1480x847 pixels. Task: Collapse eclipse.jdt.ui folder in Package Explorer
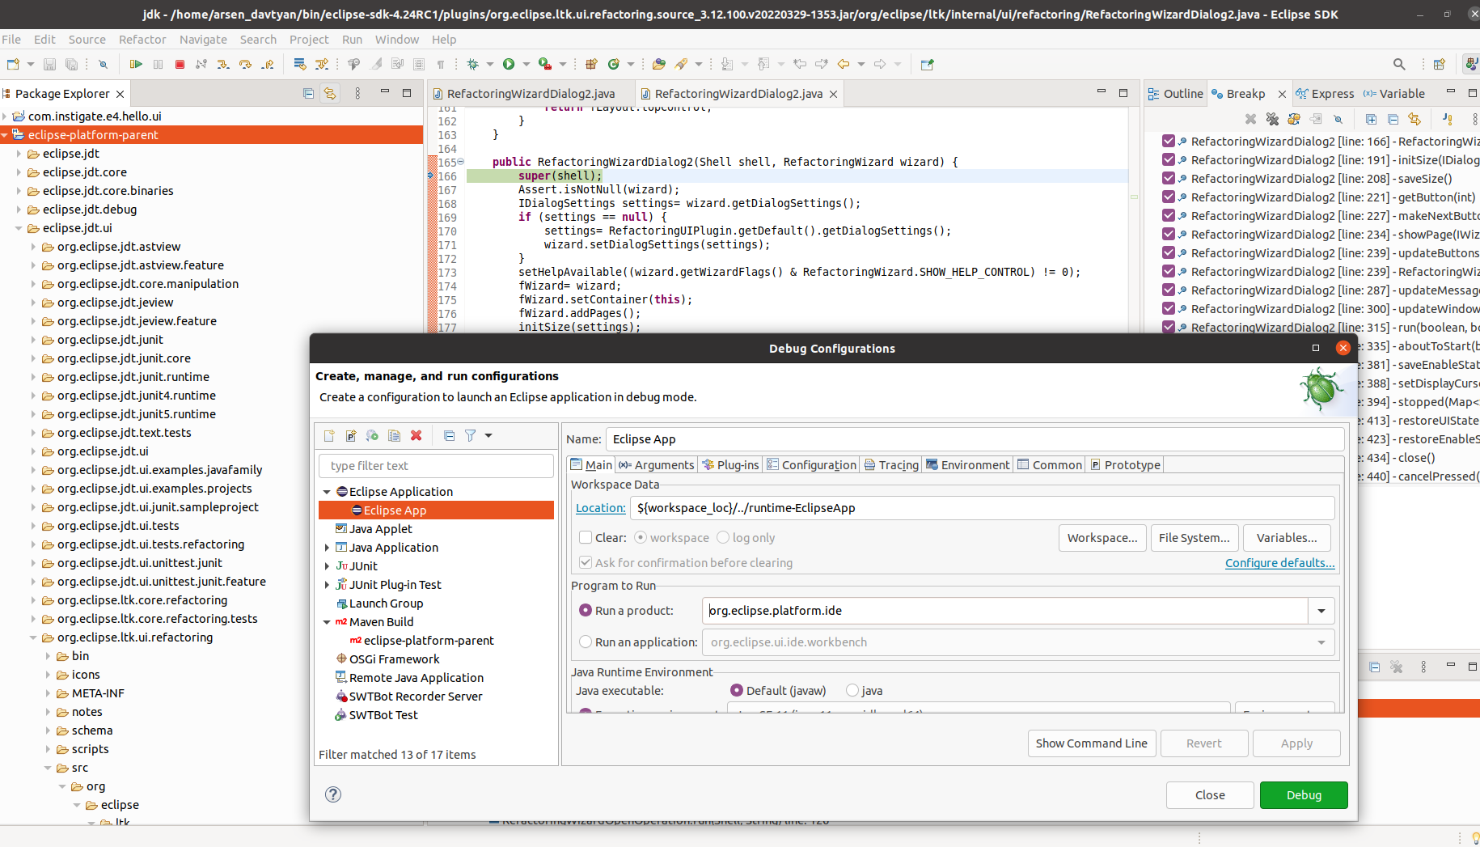coord(19,228)
